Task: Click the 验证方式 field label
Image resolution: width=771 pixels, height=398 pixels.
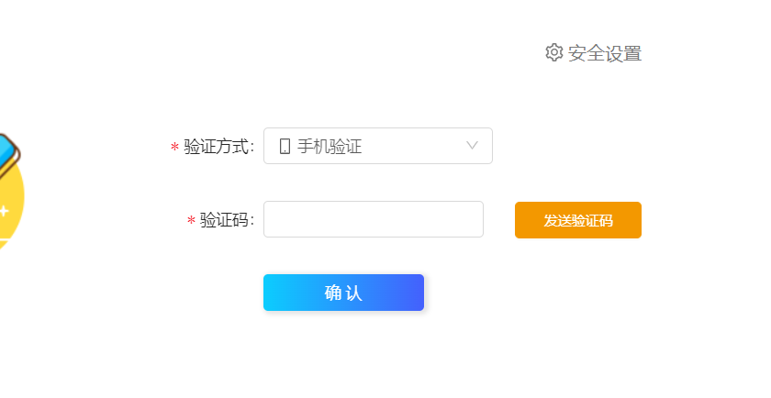Action: point(218,147)
